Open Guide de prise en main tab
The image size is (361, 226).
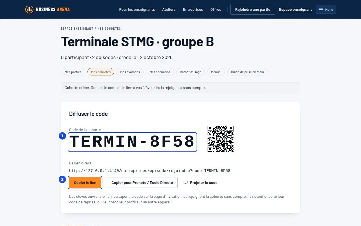point(247,72)
